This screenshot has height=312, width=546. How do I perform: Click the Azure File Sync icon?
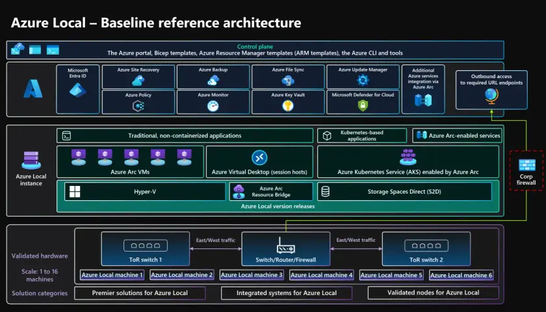point(288,81)
